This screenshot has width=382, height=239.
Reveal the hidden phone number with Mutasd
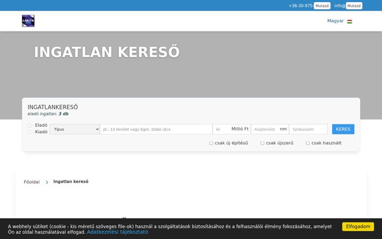click(322, 6)
